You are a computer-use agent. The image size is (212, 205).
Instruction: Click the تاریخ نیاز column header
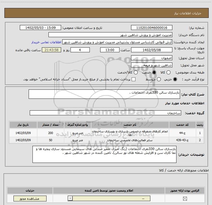(23, 125)
